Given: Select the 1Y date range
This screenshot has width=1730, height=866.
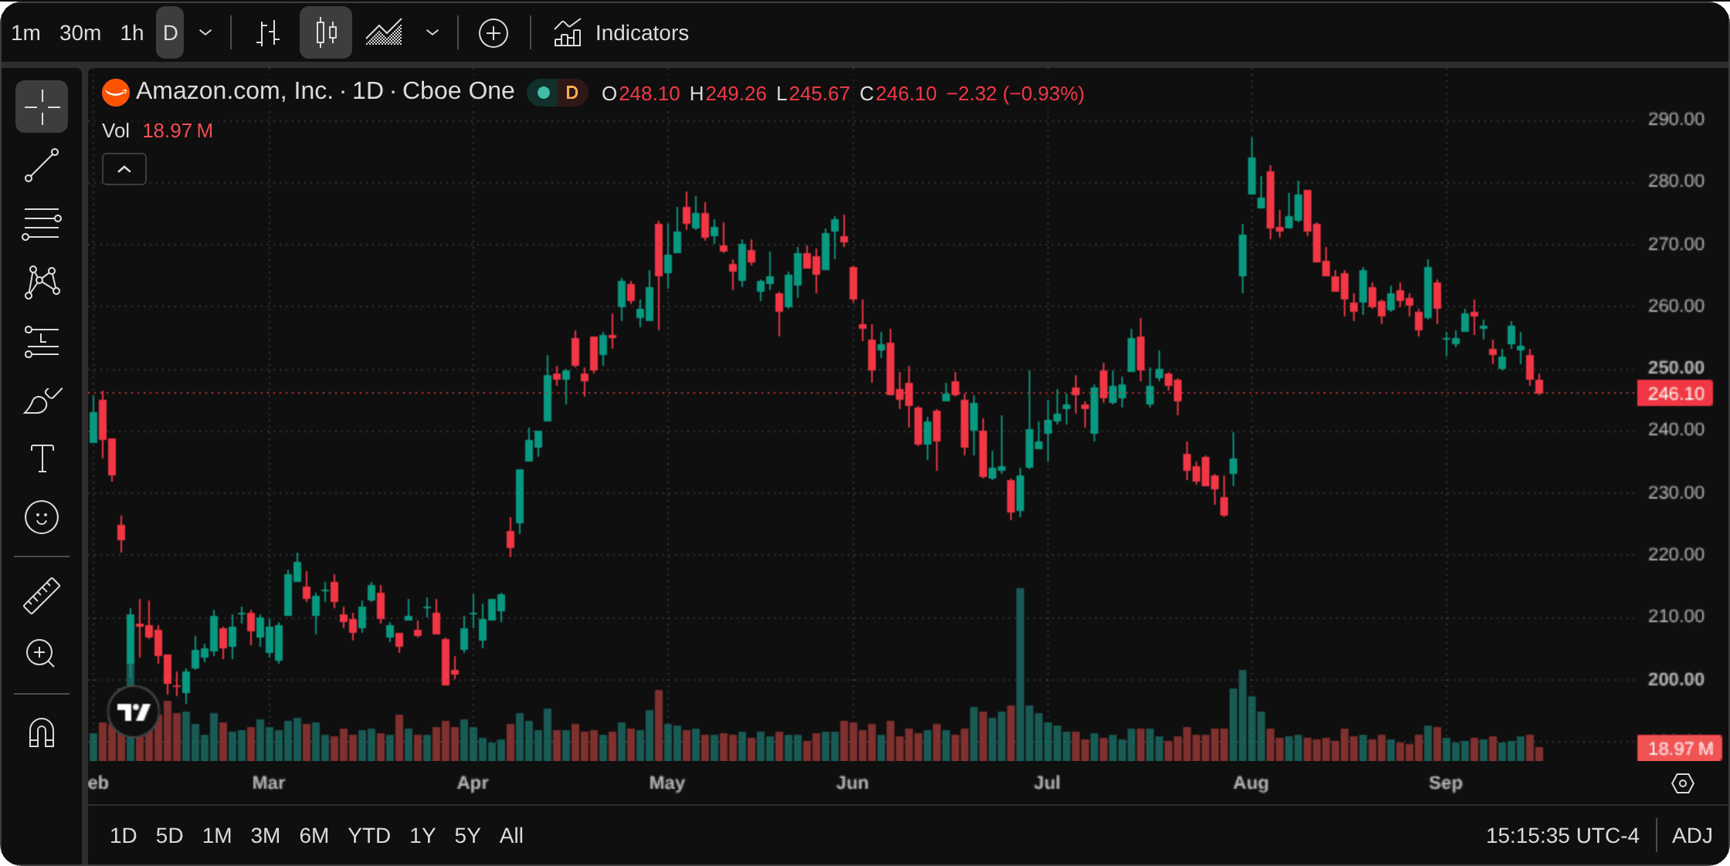Looking at the screenshot, I should coord(422,835).
